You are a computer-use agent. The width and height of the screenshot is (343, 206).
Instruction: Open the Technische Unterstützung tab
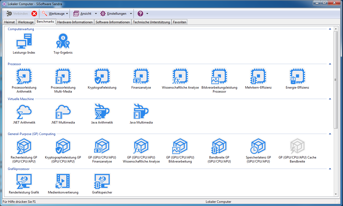click(x=151, y=22)
